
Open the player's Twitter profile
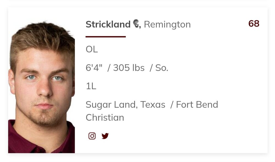click(105, 136)
